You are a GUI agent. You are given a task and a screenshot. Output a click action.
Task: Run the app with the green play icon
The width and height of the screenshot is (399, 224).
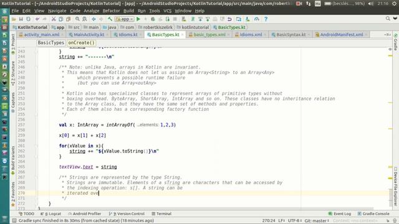138,19
